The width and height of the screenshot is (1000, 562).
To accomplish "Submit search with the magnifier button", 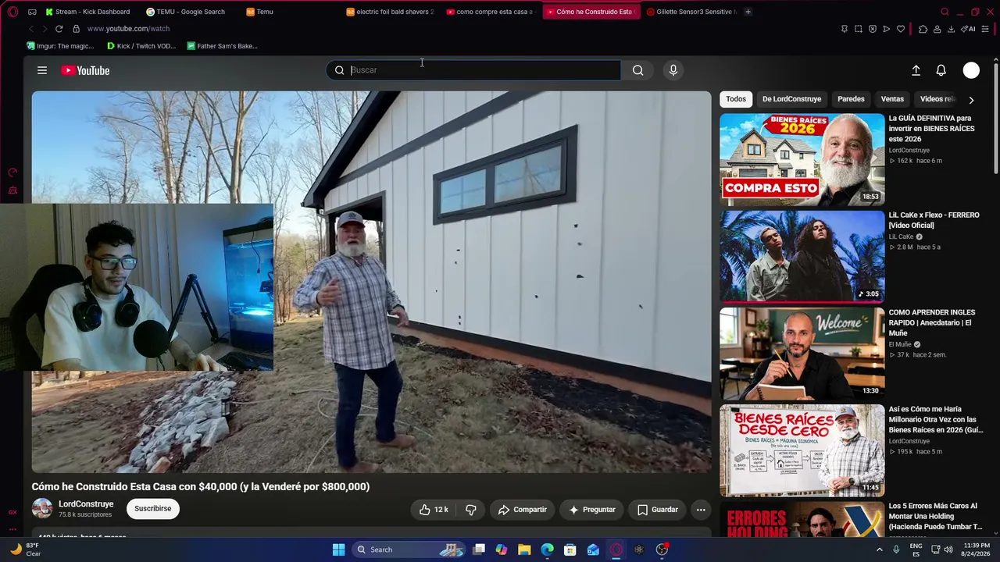I will click(637, 70).
